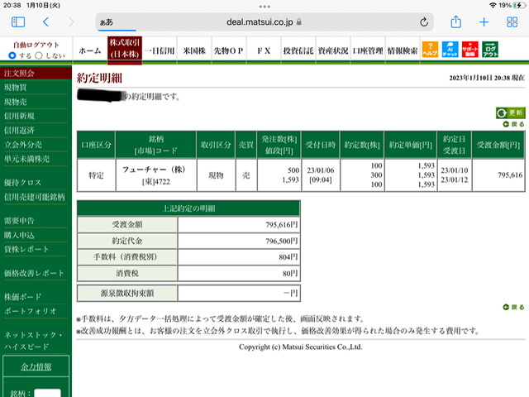
Task: Select する for auto logout
Action: pyautogui.click(x=12, y=55)
